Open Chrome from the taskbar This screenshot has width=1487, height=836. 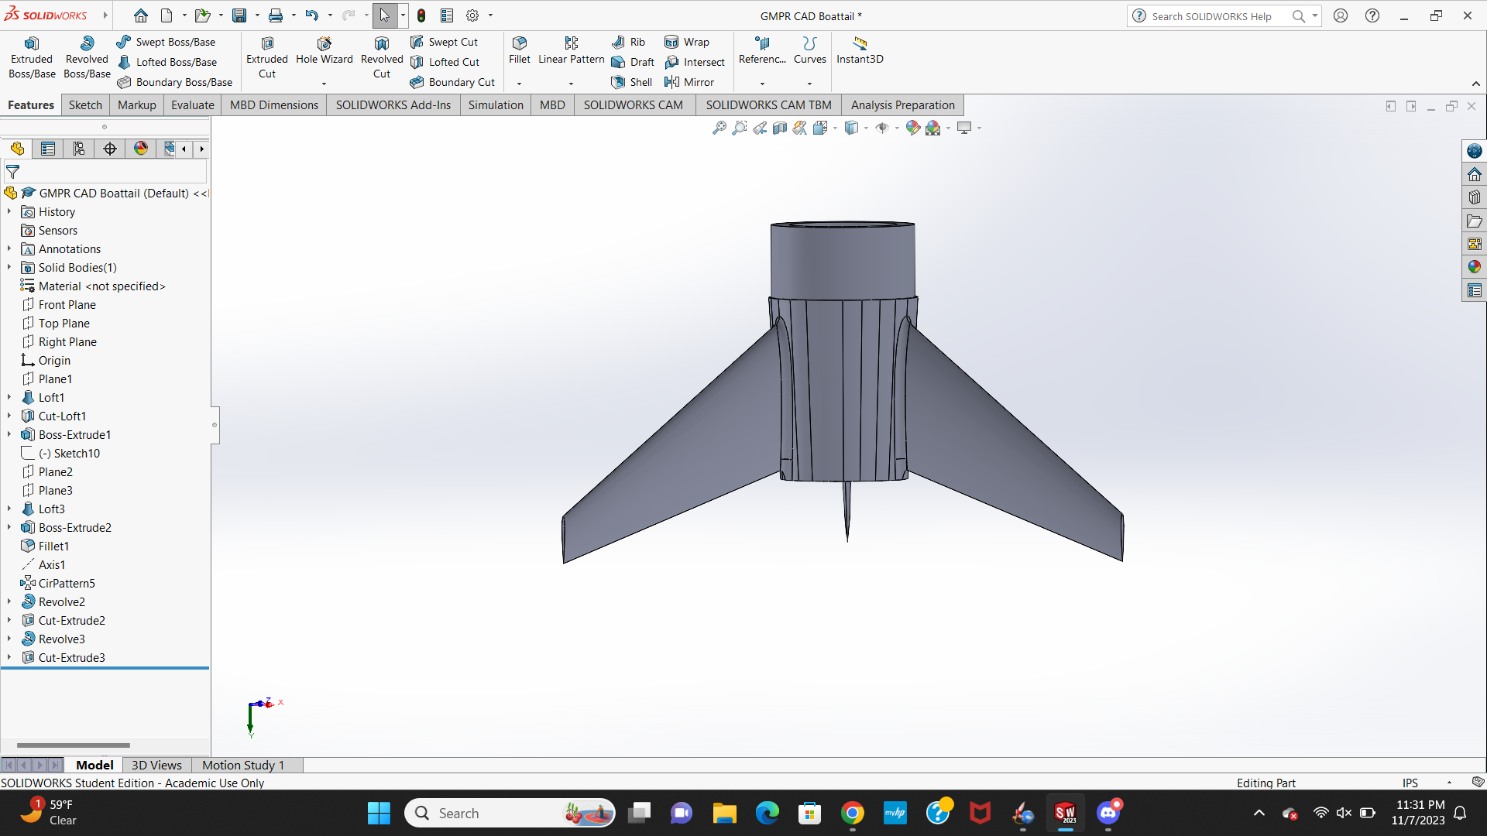pos(853,814)
